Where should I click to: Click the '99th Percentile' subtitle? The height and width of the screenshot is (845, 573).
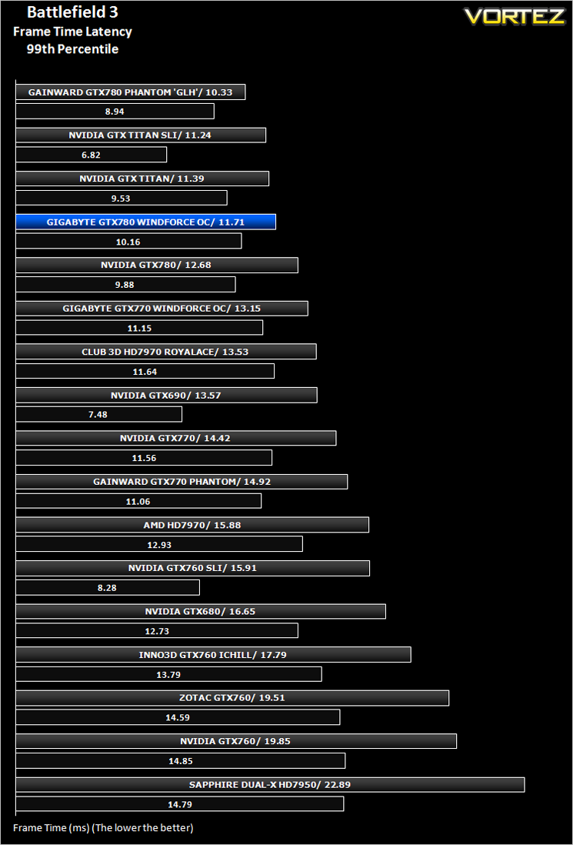[x=73, y=49]
